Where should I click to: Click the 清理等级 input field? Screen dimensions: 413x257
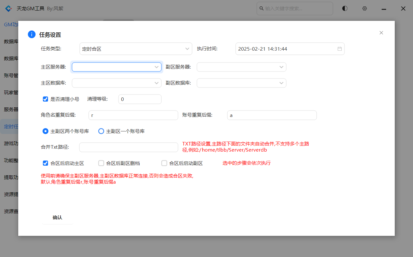[x=140, y=99]
